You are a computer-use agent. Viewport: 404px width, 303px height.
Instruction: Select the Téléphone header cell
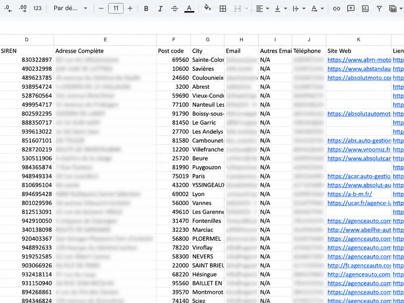(x=309, y=51)
